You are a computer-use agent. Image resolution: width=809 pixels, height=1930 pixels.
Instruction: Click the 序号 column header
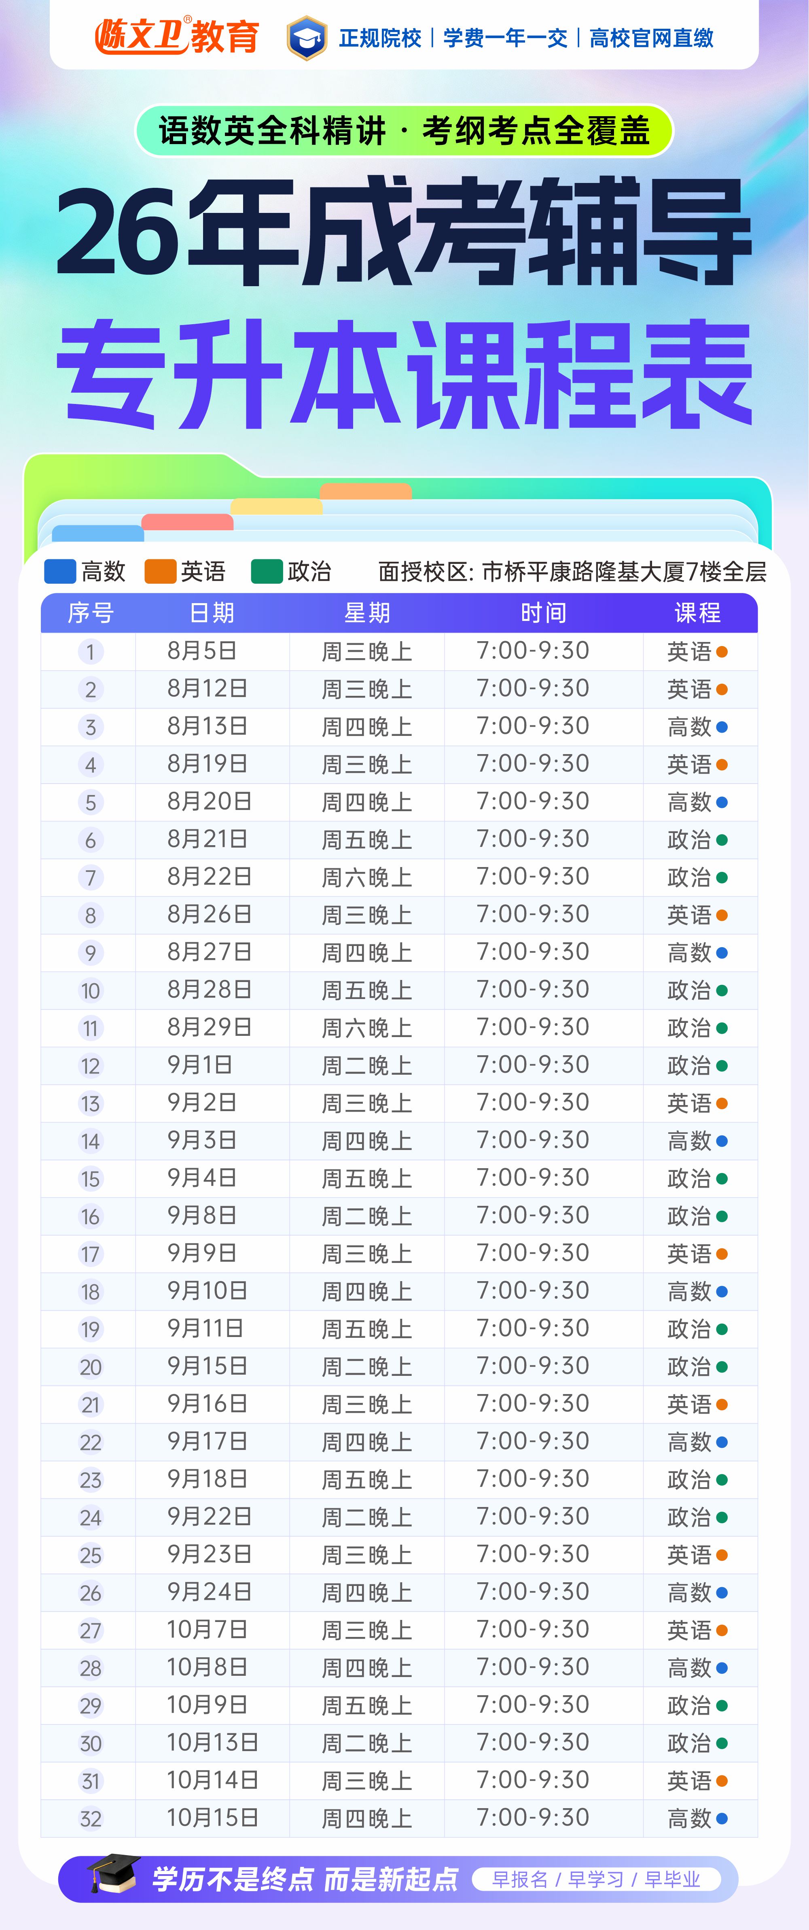pos(91,613)
